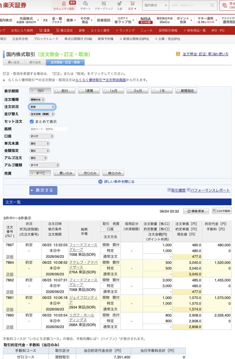Open the 投資信託 menu item

(x=103, y=20)
